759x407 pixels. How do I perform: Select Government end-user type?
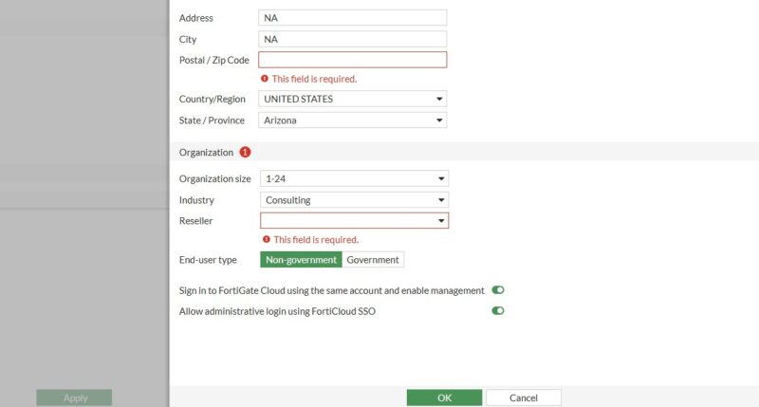click(373, 259)
